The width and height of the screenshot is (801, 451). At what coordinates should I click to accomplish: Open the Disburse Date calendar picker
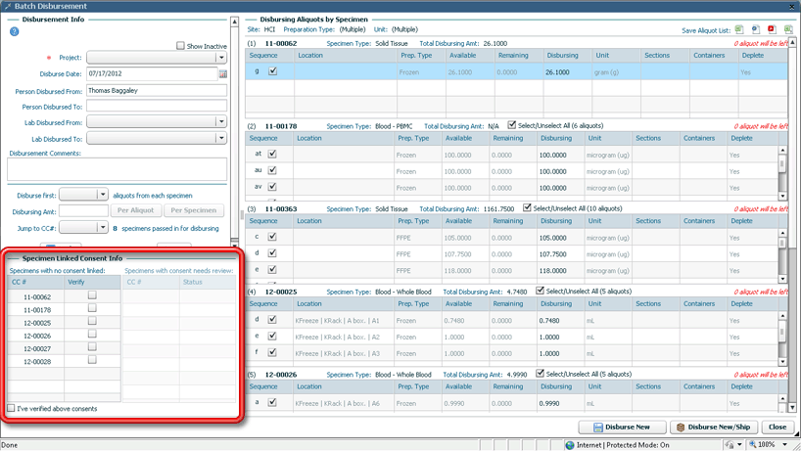coord(222,74)
